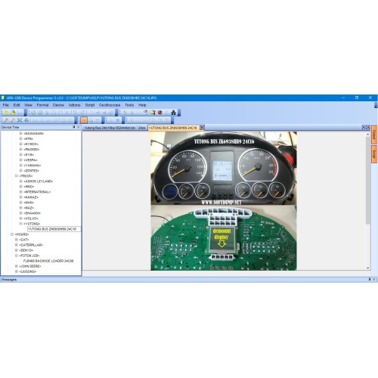The image size is (378, 378).
Task: Click the green up-arrow toolbar icon
Action: (26, 120)
